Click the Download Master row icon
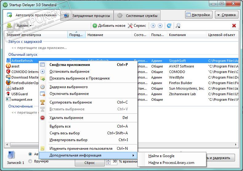Screen dimensions: 243x171 (x=8, y=77)
